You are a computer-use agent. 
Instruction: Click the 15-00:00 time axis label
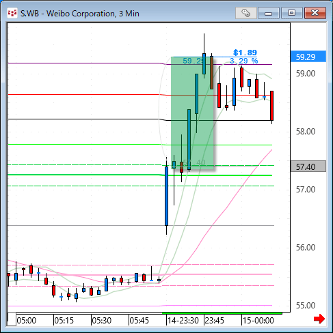[x=258, y=321]
